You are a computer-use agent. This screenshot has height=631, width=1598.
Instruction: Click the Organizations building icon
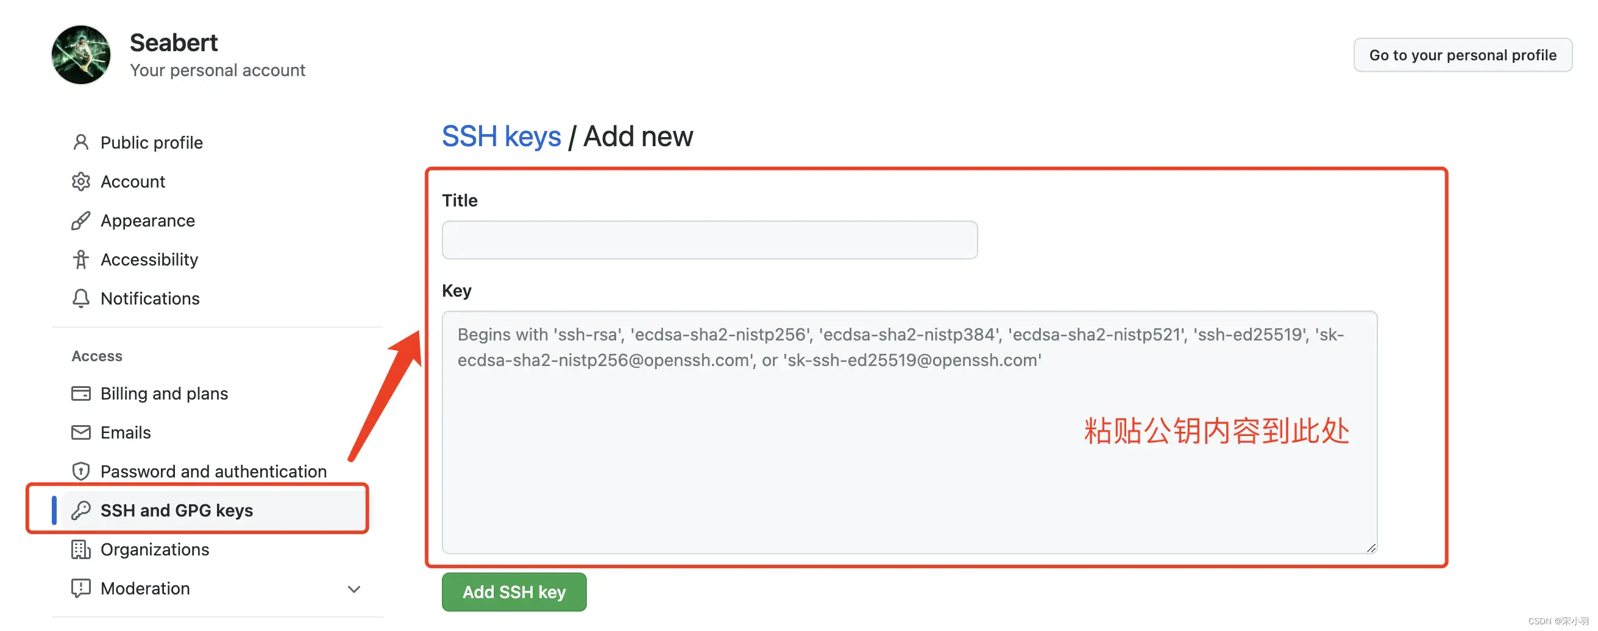click(80, 550)
